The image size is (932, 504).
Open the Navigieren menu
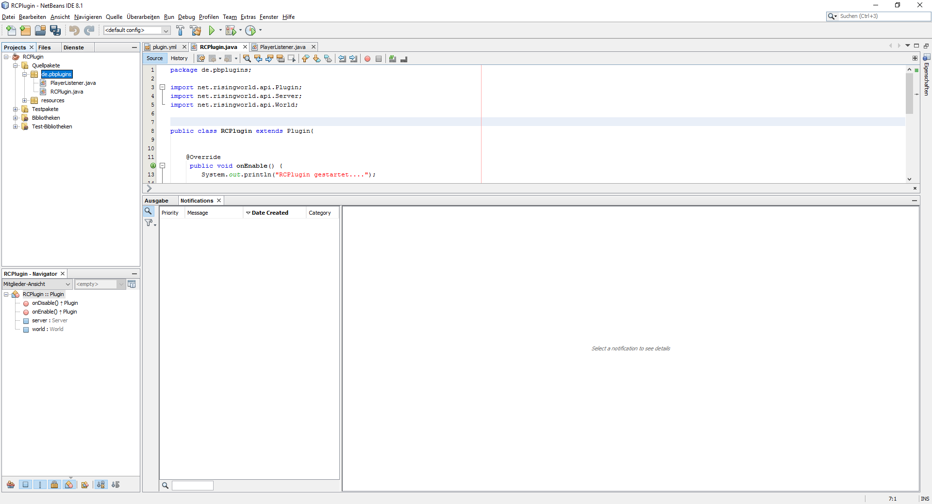click(x=88, y=17)
